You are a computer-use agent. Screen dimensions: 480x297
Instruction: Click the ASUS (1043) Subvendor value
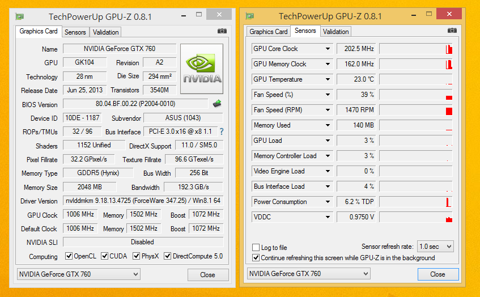183,118
